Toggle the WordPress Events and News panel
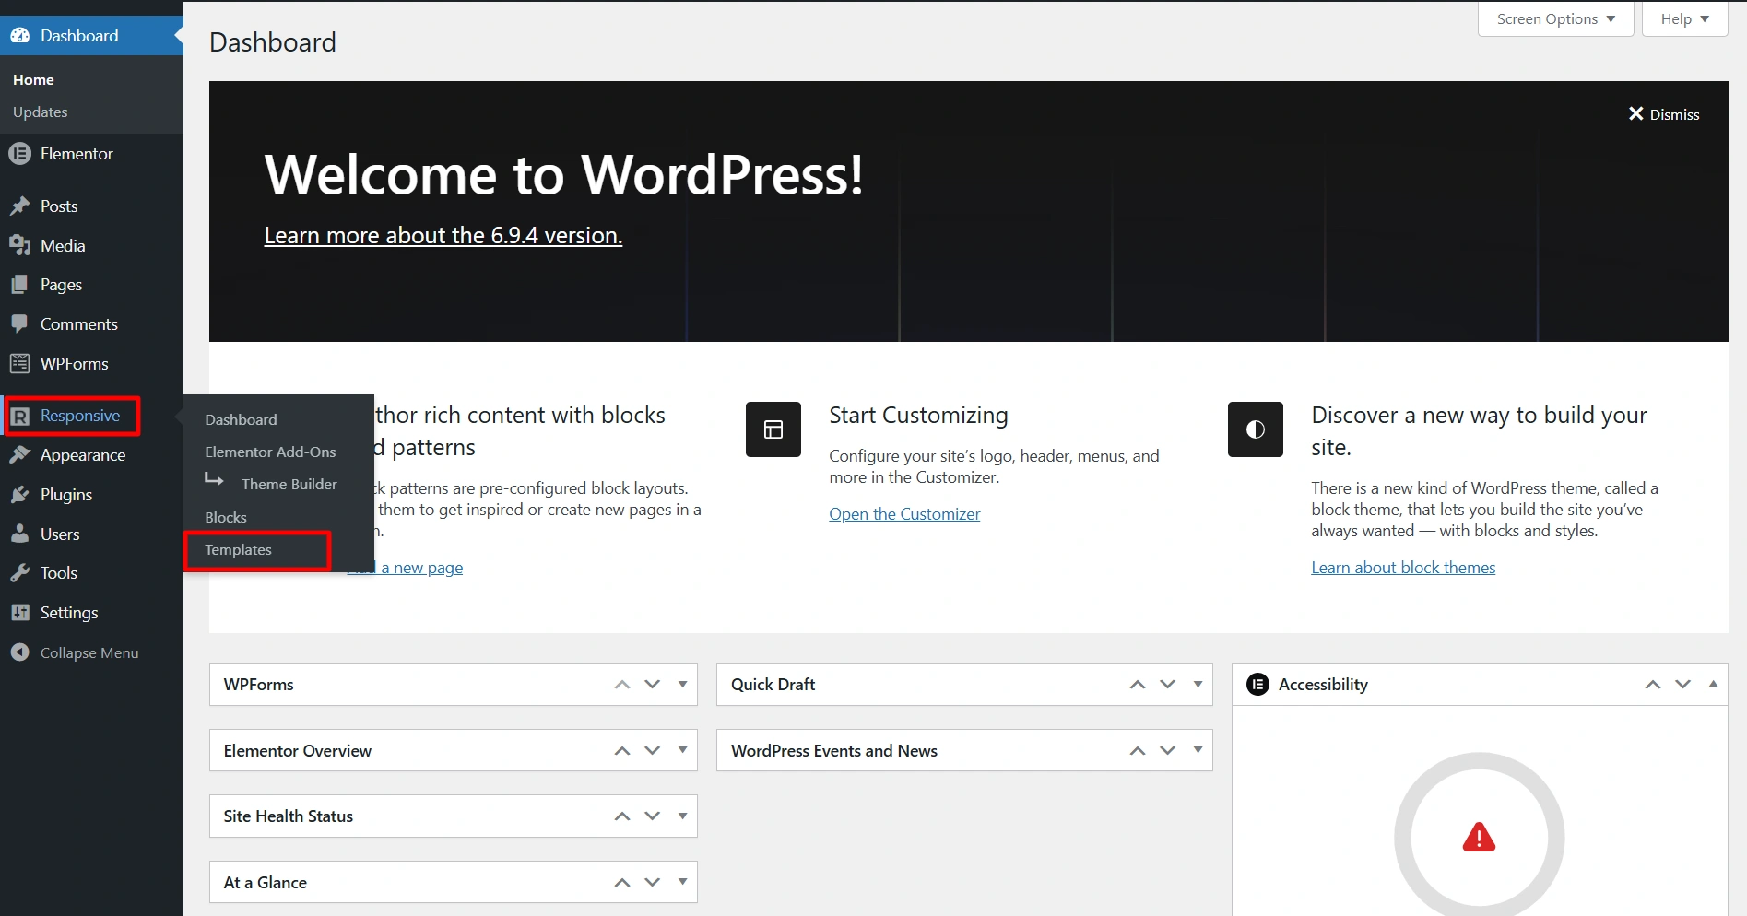Image resolution: width=1747 pixels, height=916 pixels. 1198,751
